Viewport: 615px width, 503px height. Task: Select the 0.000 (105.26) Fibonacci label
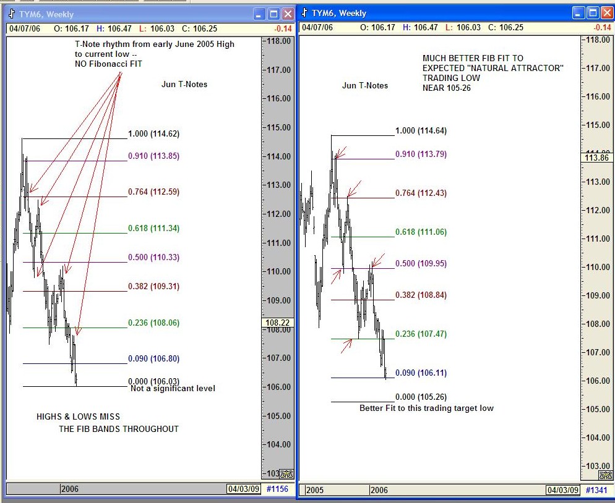pyautogui.click(x=421, y=397)
